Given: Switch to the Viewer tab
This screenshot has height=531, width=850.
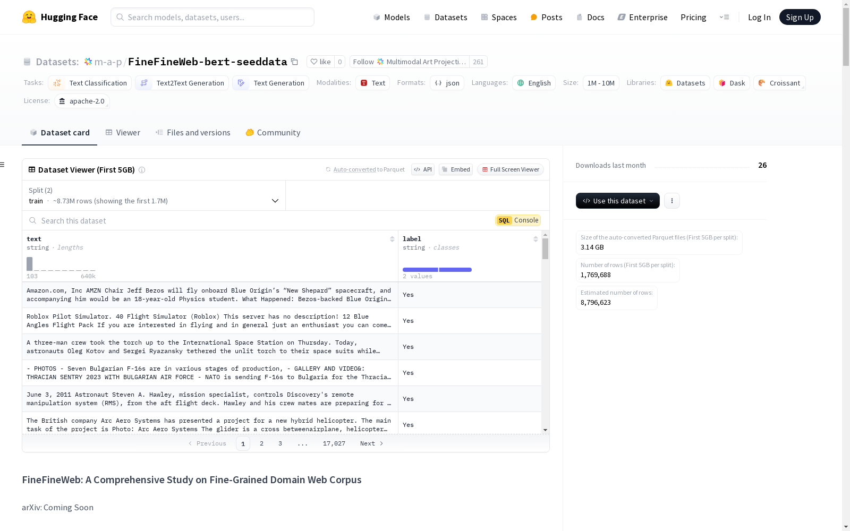Looking at the screenshot, I should tap(123, 133).
